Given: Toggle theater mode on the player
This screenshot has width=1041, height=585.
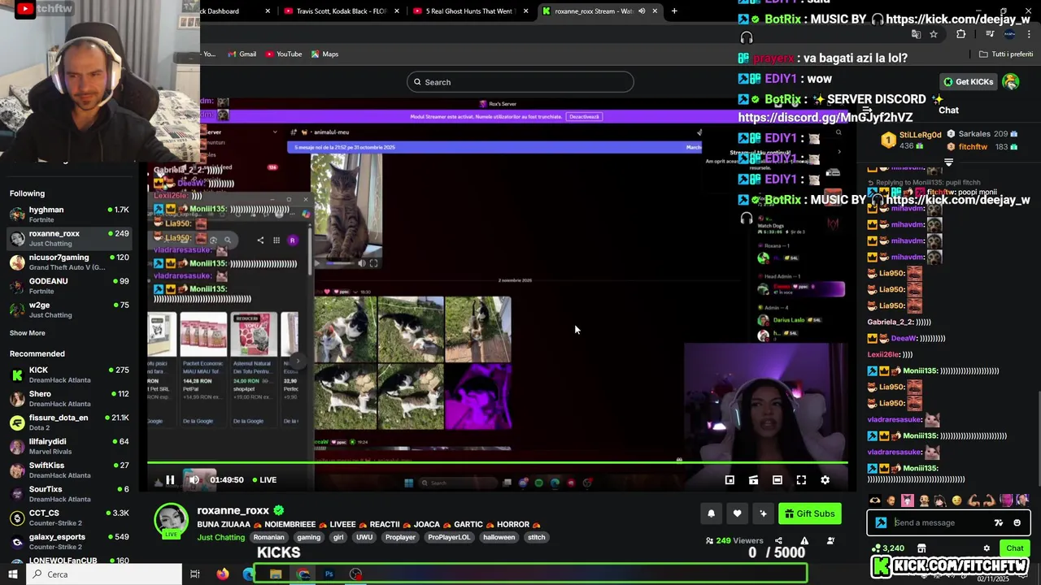Looking at the screenshot, I should pos(777,480).
